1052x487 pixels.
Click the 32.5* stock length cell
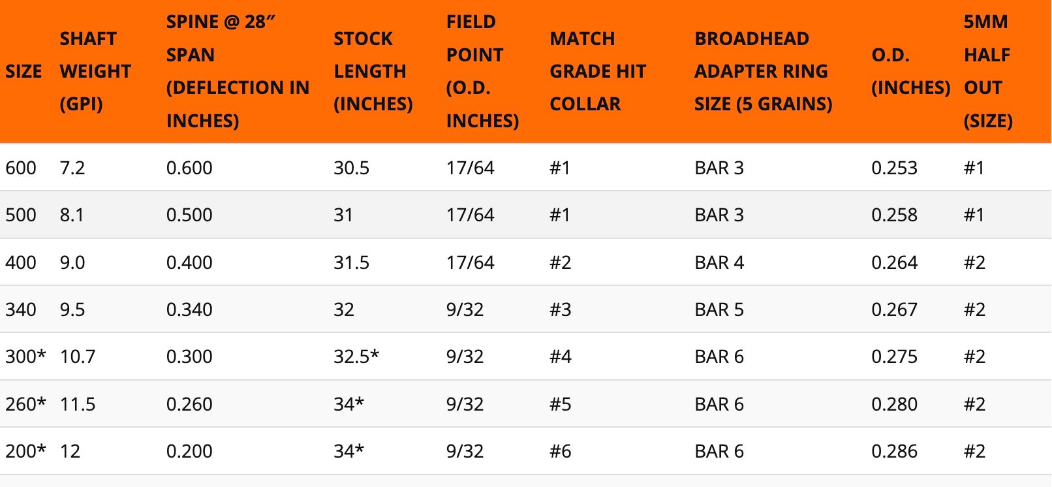tap(356, 356)
